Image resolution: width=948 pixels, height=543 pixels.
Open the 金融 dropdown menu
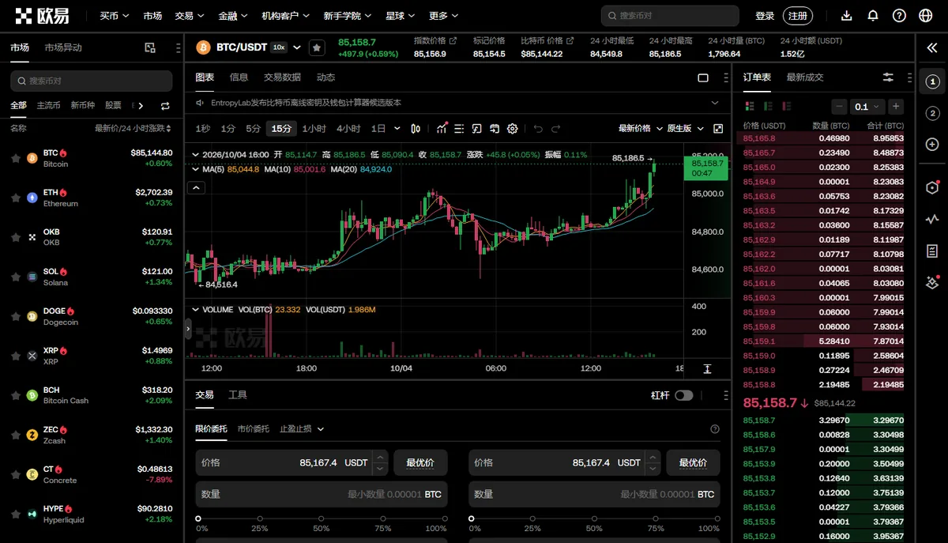[232, 16]
